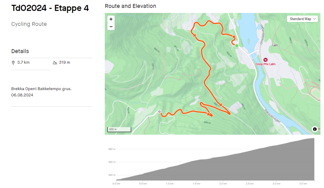Click the Cycling Route label
Image resolution: width=324 pixels, height=188 pixels.
coord(29,24)
